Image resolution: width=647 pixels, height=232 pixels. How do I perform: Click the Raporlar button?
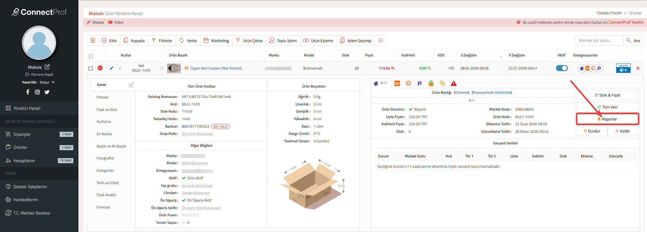(607, 119)
